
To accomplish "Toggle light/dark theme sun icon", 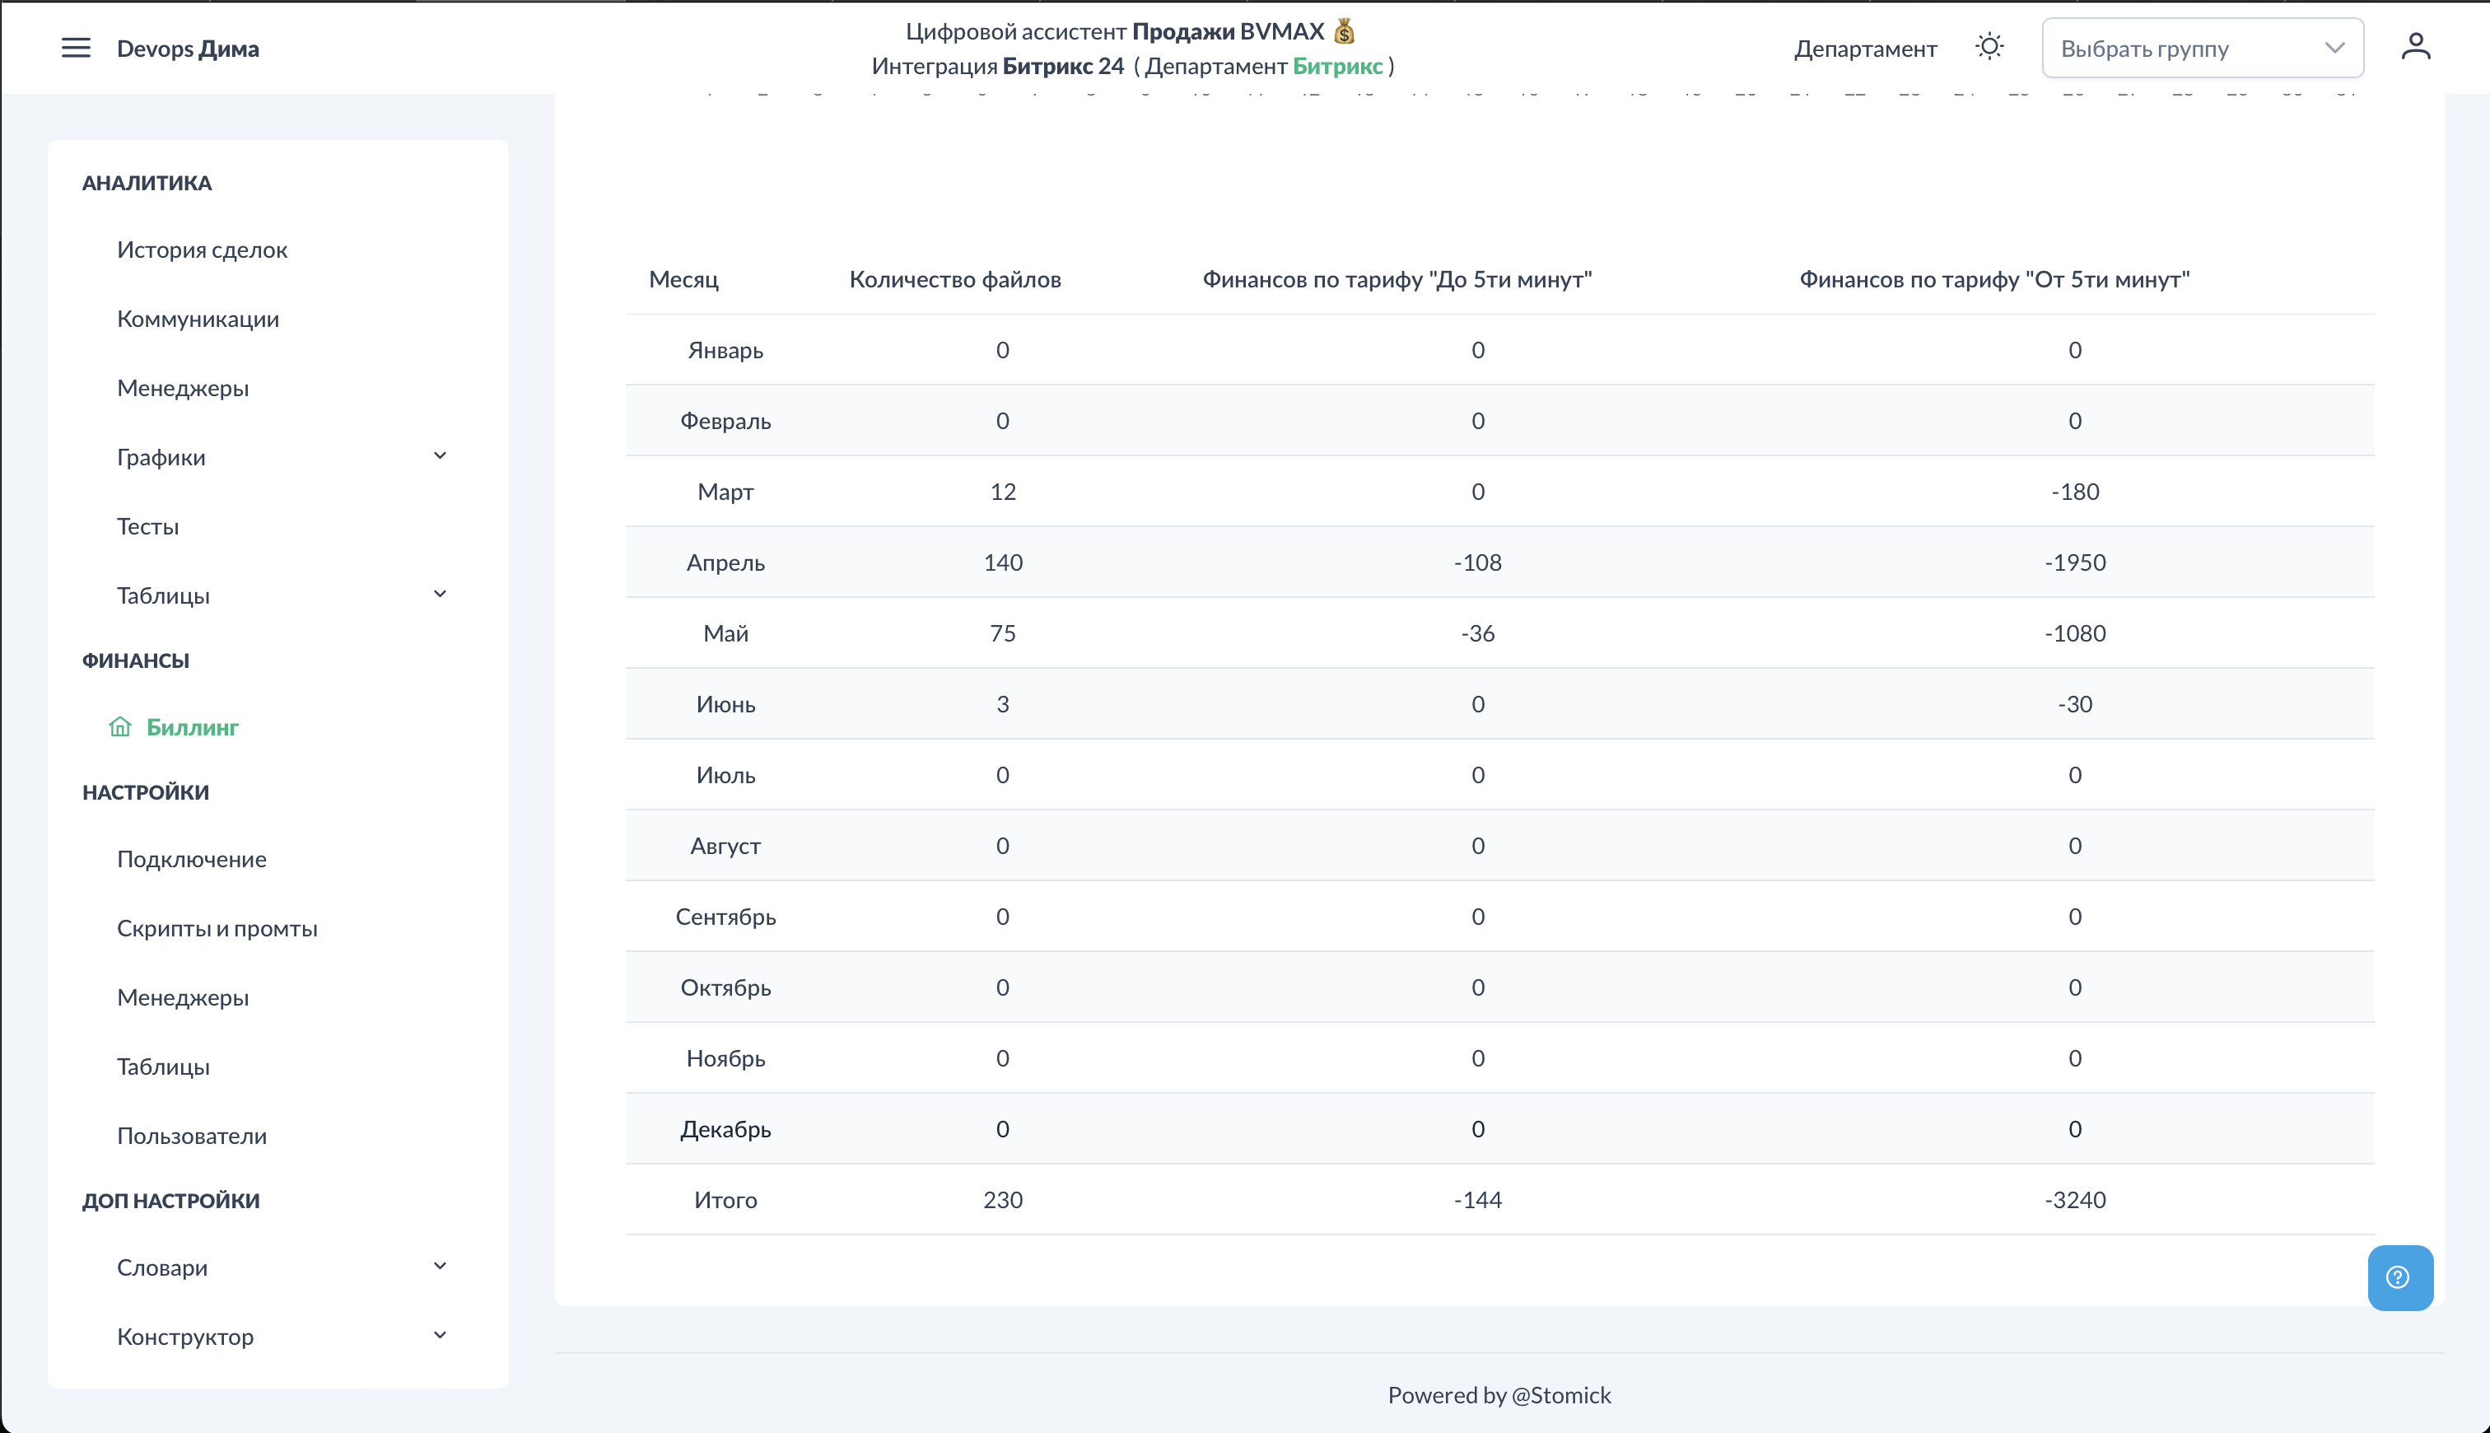I will coord(1989,47).
